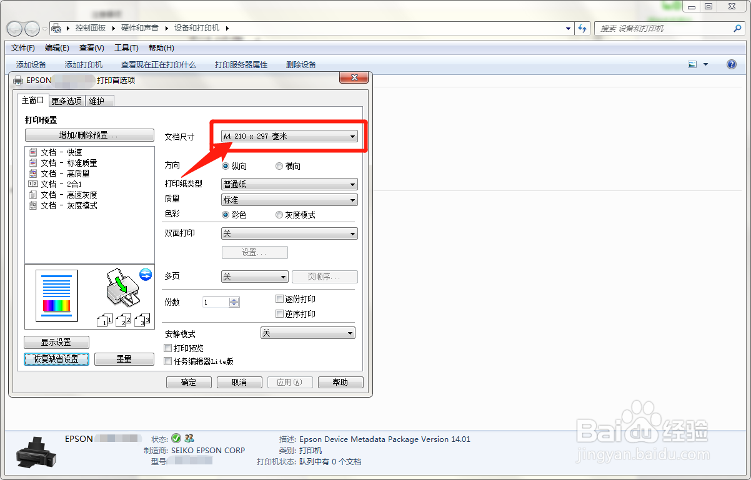The width and height of the screenshot is (751, 480).
Task: Open the 帮助(H) menu
Action: (x=161, y=48)
